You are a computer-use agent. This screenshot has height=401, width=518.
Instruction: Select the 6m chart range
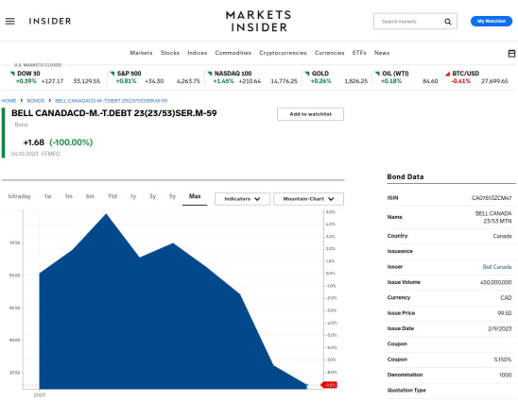point(90,196)
